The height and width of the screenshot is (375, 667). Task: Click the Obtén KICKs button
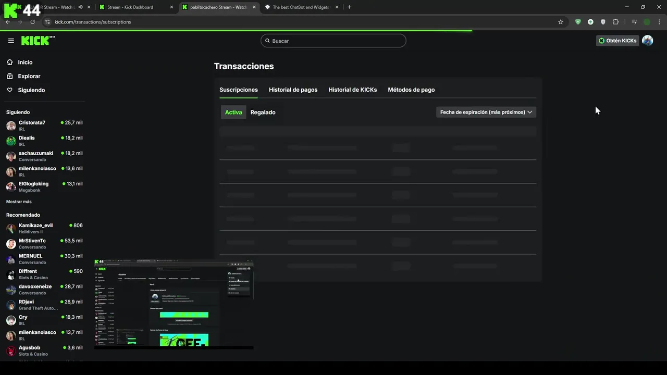click(617, 41)
